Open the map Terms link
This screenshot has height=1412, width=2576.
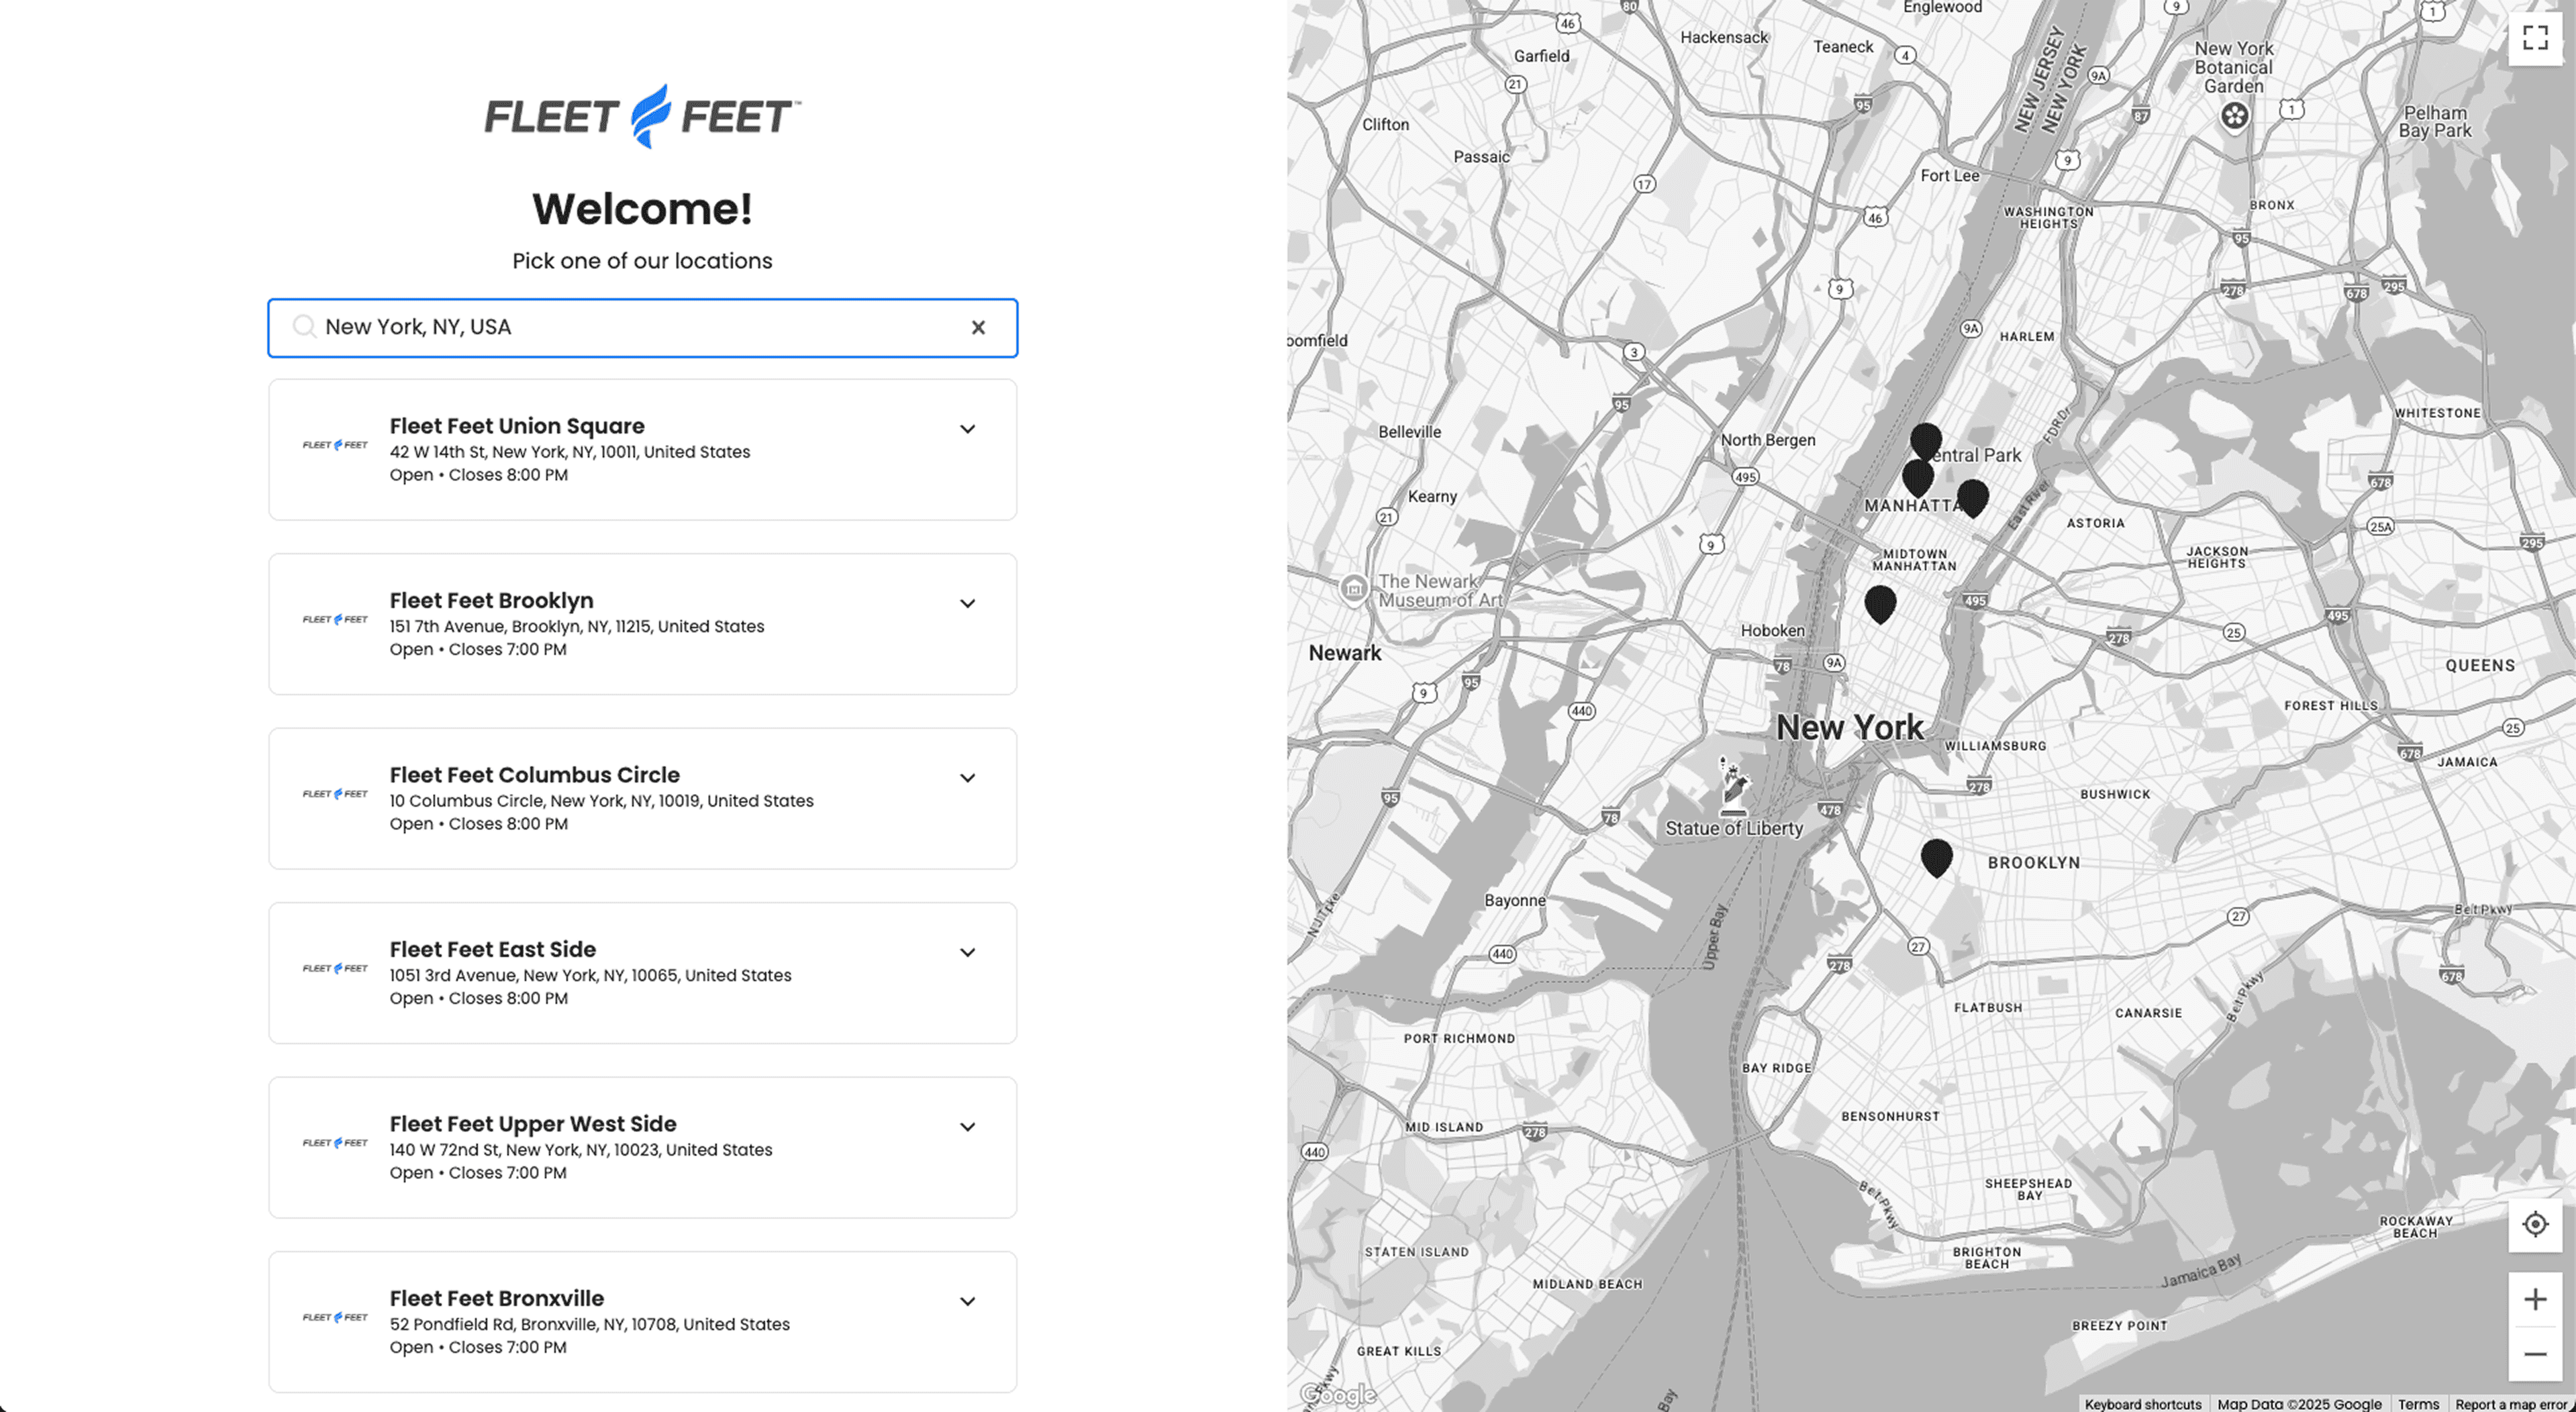click(x=2417, y=1404)
